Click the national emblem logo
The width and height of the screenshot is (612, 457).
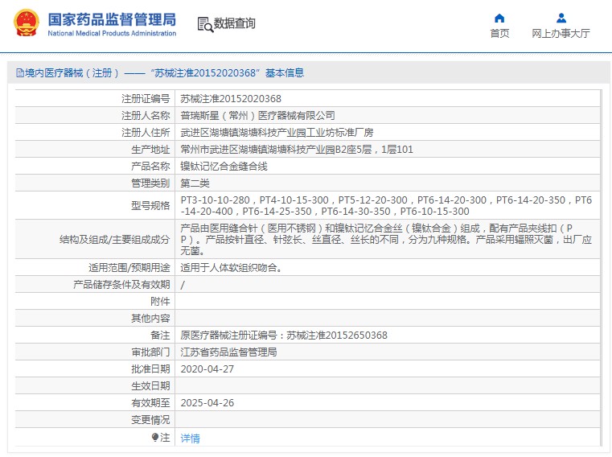(27, 23)
